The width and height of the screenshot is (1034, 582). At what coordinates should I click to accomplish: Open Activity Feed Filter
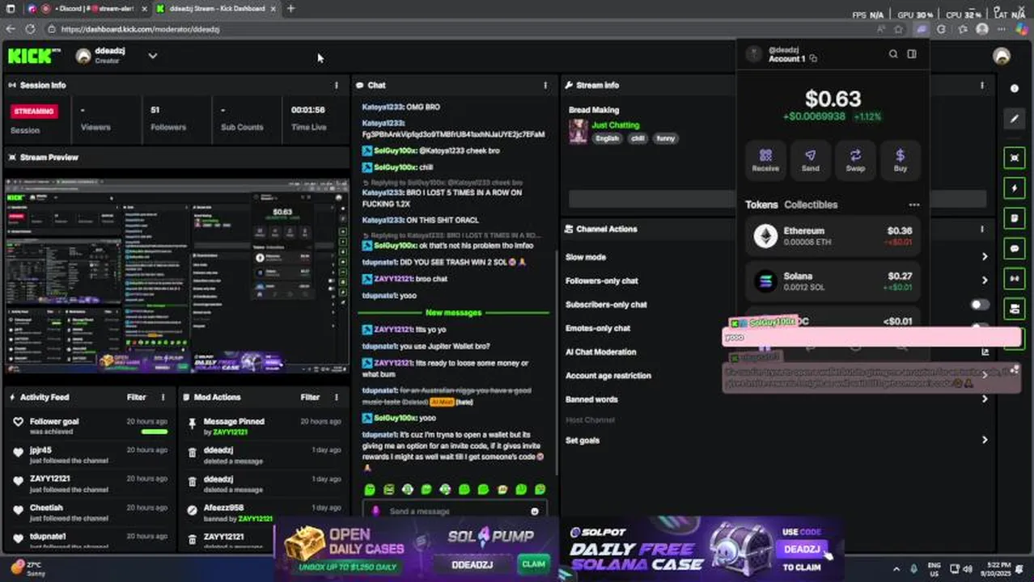136,397
